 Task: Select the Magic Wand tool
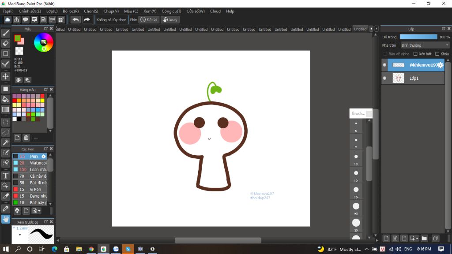6,142
